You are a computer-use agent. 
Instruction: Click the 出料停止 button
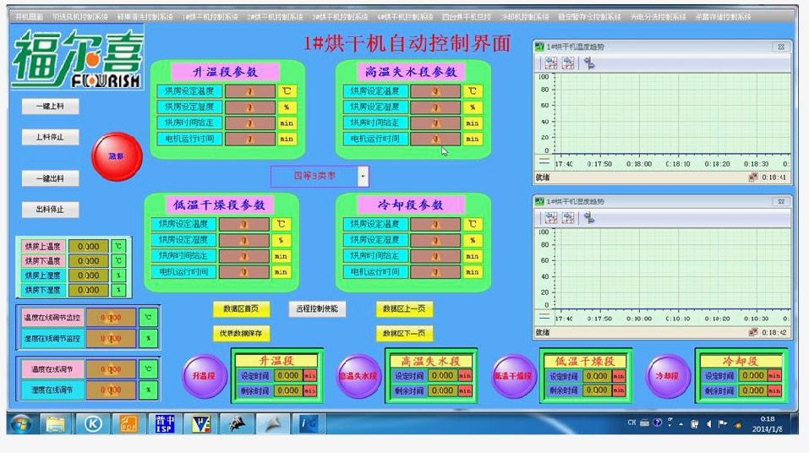click(50, 210)
